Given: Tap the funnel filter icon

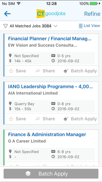Looking at the screenshot, I should pyautogui.click(x=5, y=26).
